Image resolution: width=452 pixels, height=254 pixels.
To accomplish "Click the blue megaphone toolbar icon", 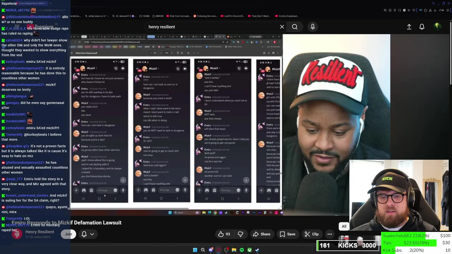I will pos(421,10).
